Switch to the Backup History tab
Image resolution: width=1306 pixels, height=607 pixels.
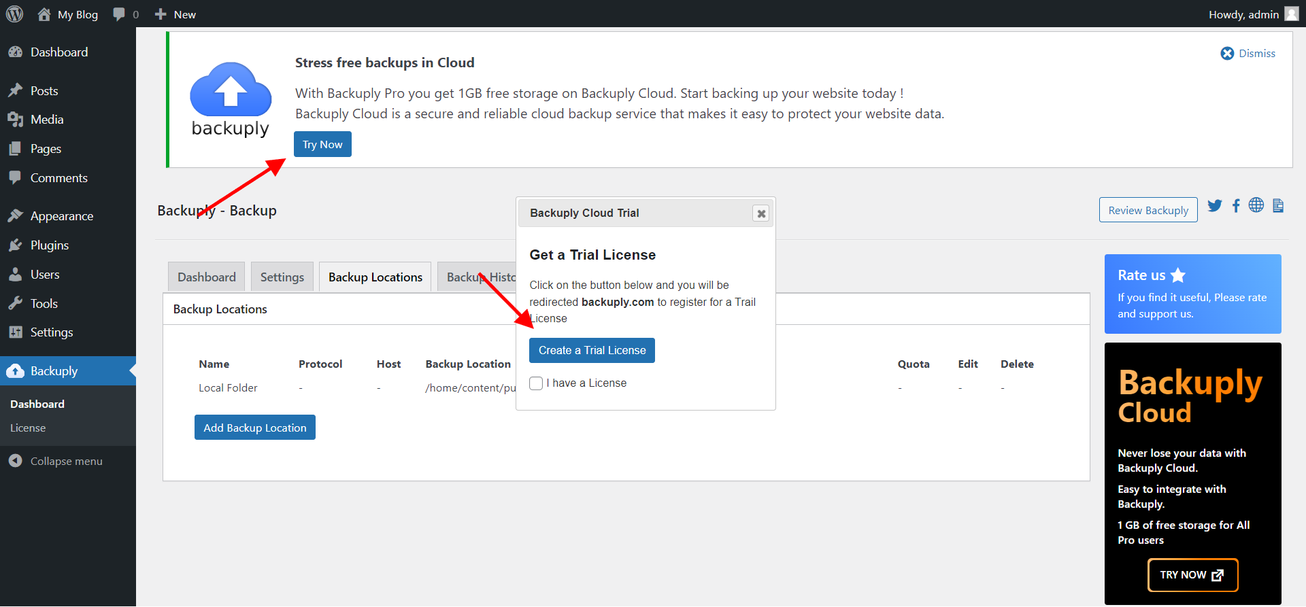tap(477, 277)
